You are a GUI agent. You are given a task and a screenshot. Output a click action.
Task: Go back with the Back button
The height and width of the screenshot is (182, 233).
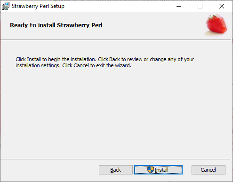tap(116, 170)
